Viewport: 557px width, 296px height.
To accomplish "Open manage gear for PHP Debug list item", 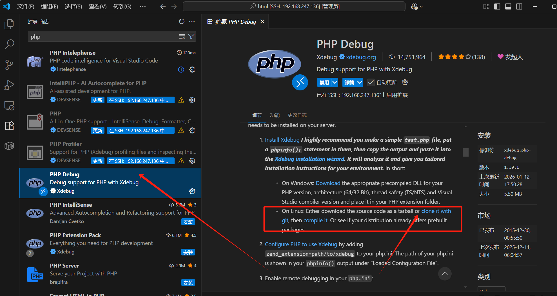I will [x=192, y=191].
